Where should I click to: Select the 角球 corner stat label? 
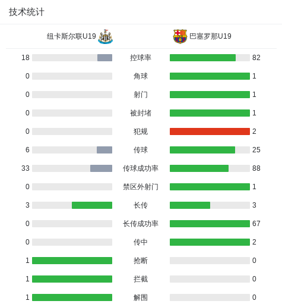(x=141, y=76)
